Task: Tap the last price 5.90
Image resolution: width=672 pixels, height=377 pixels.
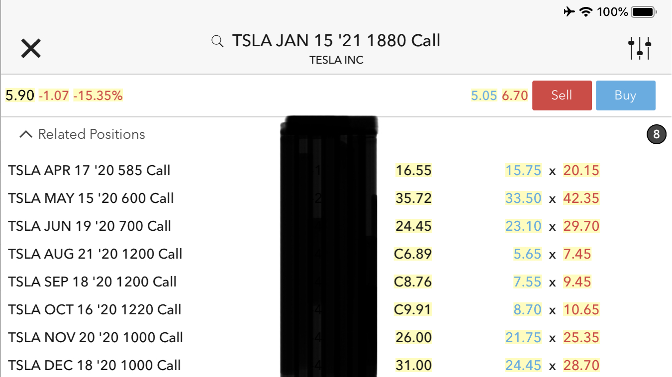Action: tap(20, 95)
